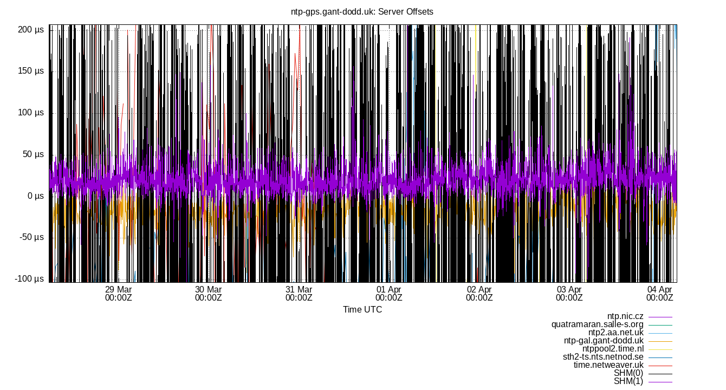
Task: Select the ntp.nic.cz legend line sample
Action: [x=661, y=316]
